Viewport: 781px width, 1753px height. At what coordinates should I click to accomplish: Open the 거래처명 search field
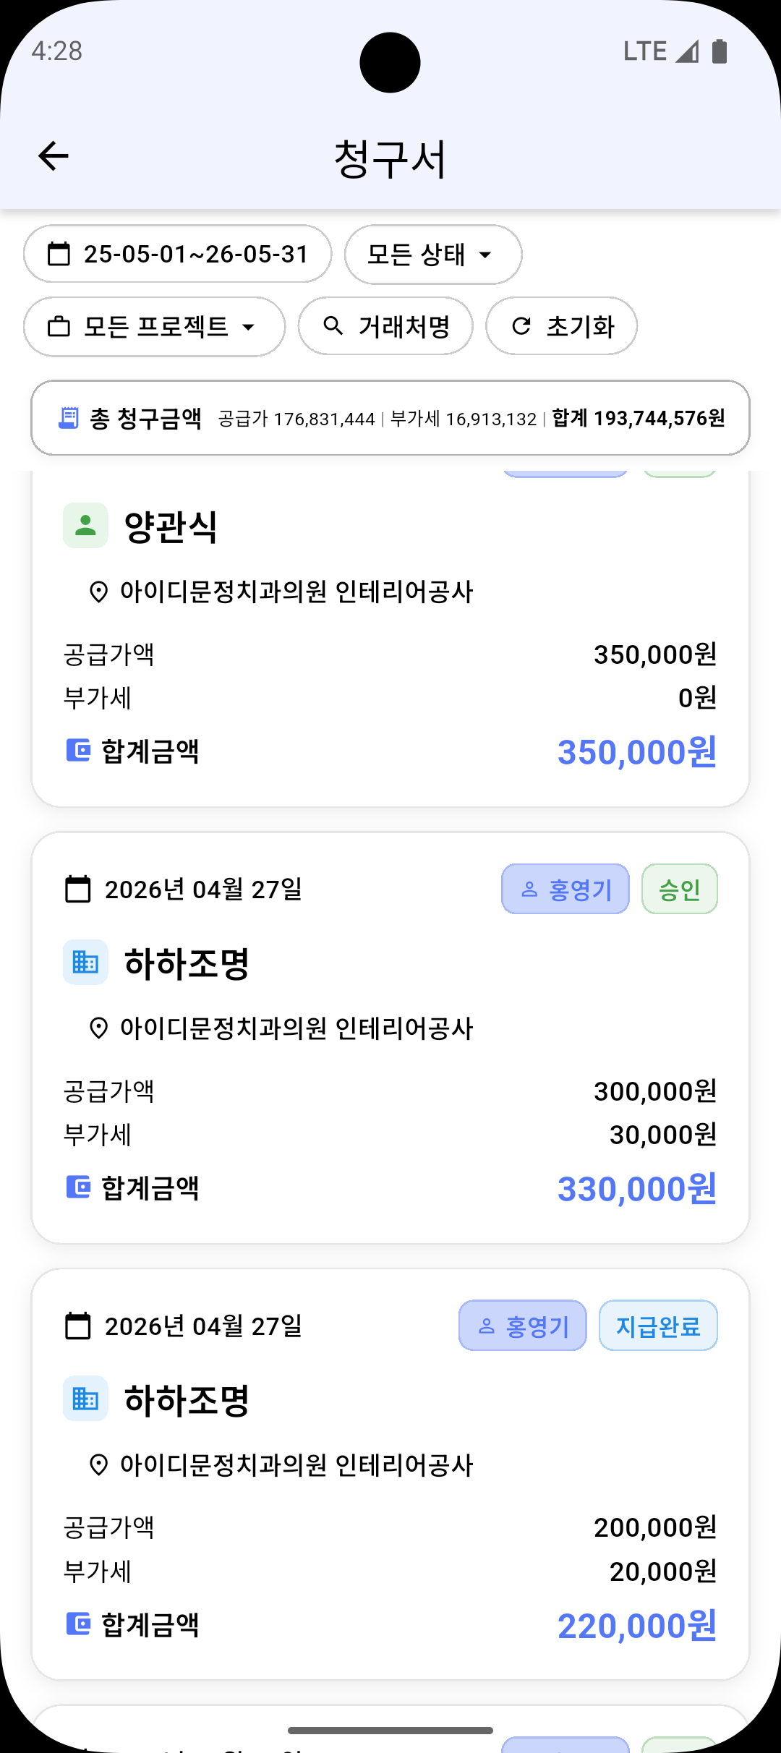tap(385, 326)
